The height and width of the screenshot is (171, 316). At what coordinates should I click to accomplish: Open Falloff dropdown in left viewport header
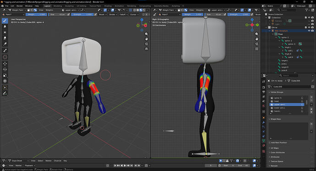click(123, 15)
